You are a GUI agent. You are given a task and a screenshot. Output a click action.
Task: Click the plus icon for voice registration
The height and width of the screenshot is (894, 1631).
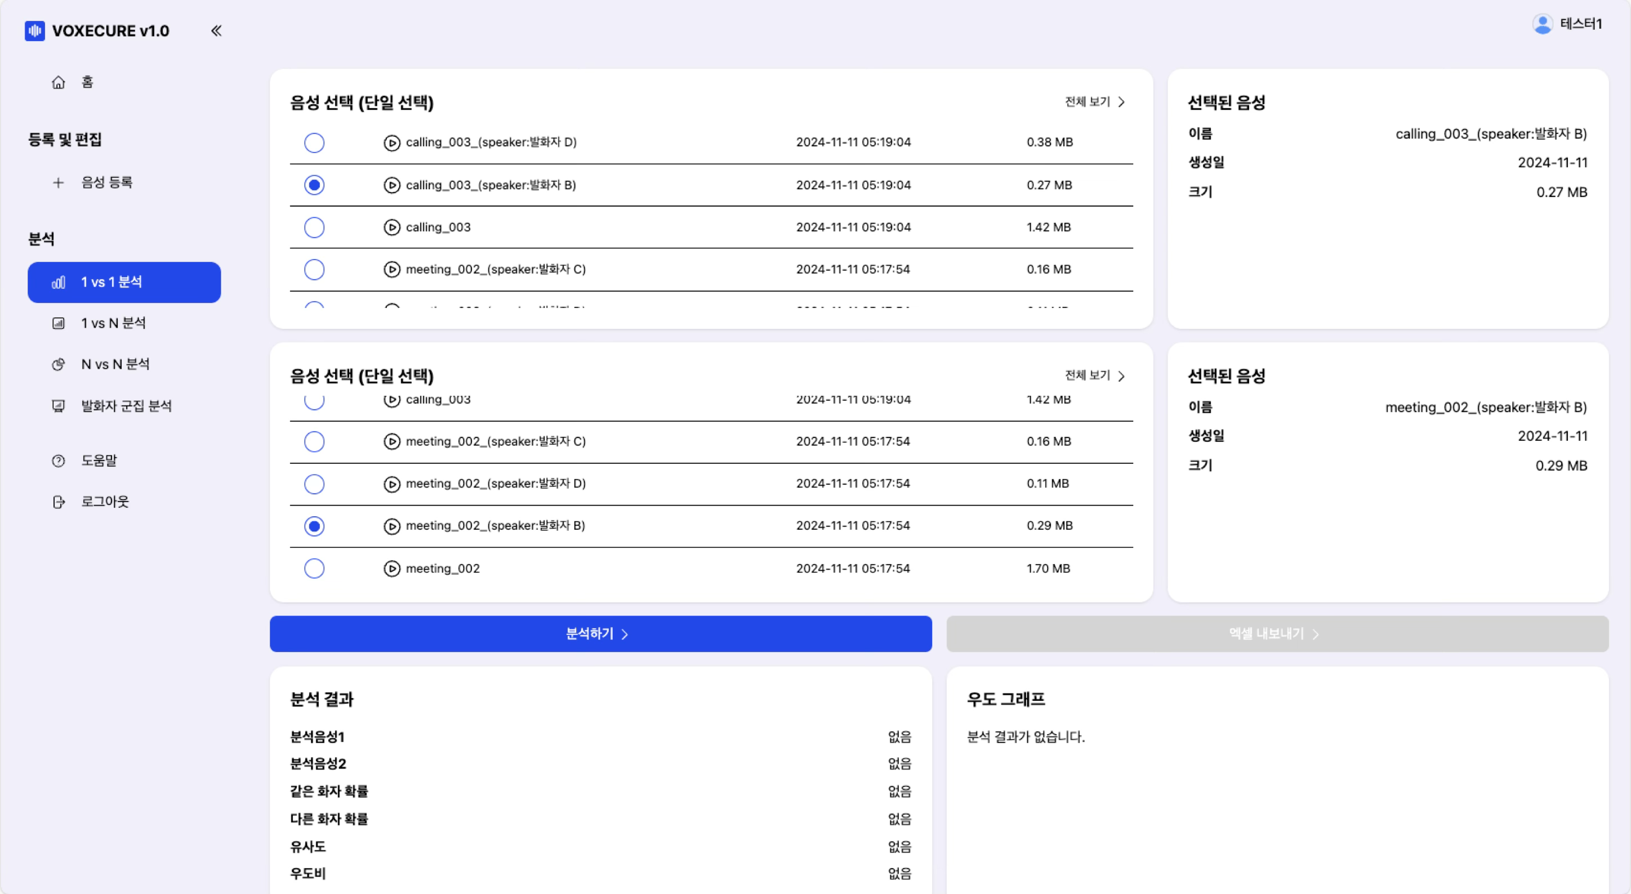click(x=58, y=183)
